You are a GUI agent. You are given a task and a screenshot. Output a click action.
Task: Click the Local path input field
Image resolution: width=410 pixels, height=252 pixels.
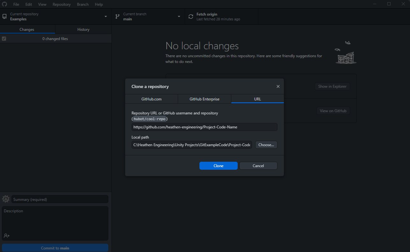click(x=192, y=145)
